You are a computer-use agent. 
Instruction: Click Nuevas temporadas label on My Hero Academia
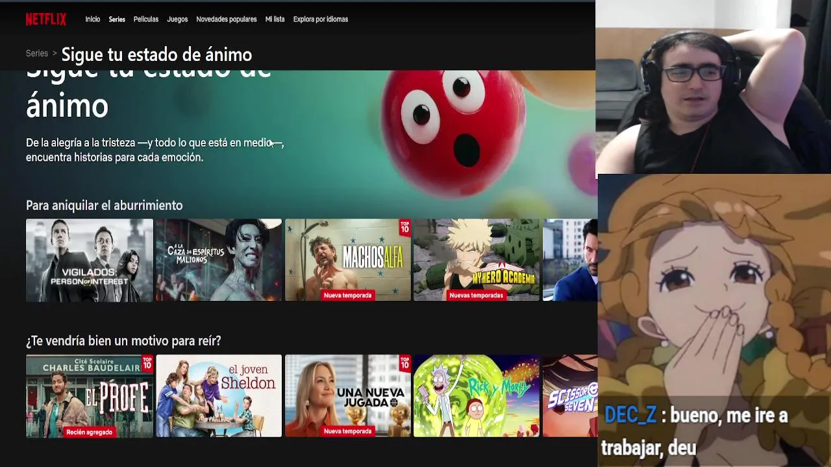point(477,295)
